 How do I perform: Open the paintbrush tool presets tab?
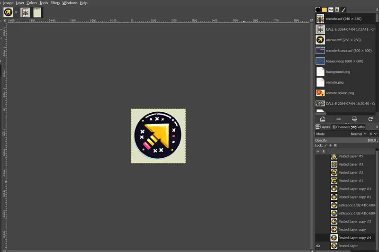point(343,9)
